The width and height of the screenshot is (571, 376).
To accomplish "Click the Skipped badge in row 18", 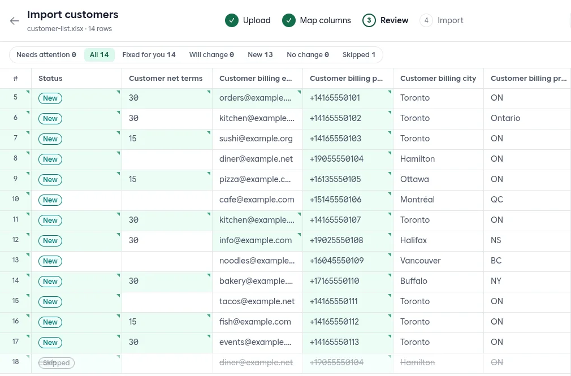I will (57, 363).
